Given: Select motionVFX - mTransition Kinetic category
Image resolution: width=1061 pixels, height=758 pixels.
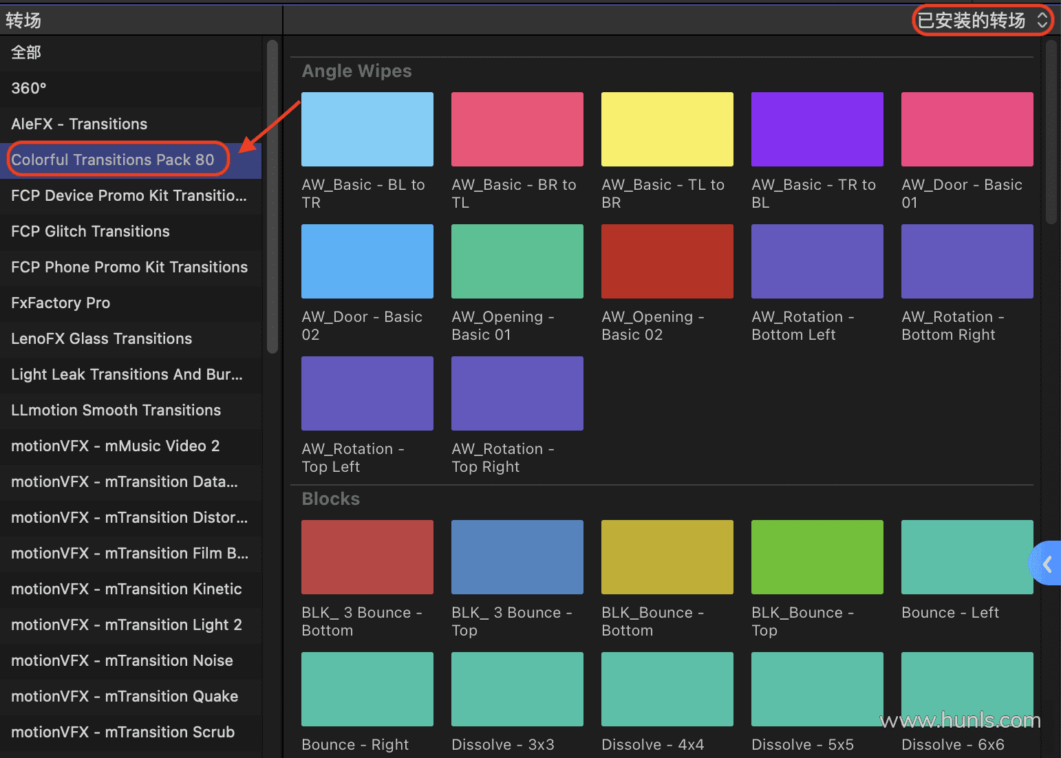Looking at the screenshot, I should [x=127, y=589].
